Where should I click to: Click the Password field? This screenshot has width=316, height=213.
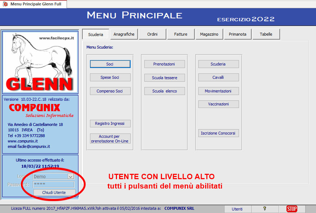[x=54, y=184]
